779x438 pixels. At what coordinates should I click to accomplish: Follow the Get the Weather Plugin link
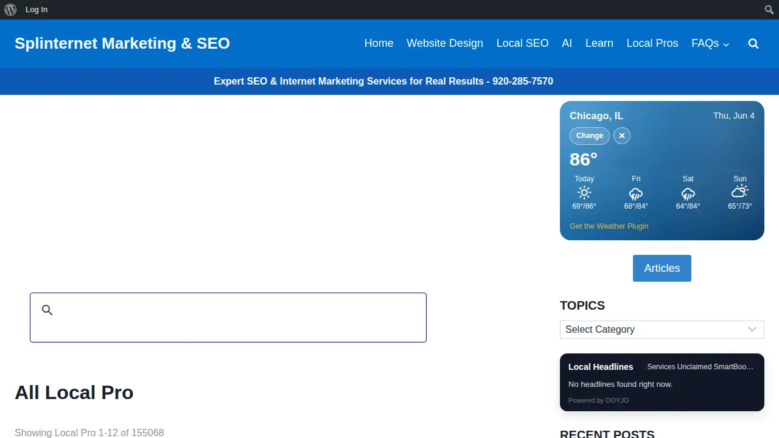pyautogui.click(x=609, y=226)
